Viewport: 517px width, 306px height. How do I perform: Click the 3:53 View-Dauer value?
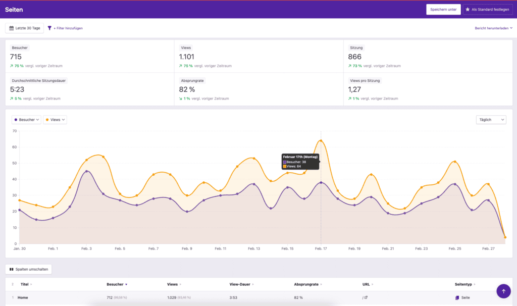point(233,297)
